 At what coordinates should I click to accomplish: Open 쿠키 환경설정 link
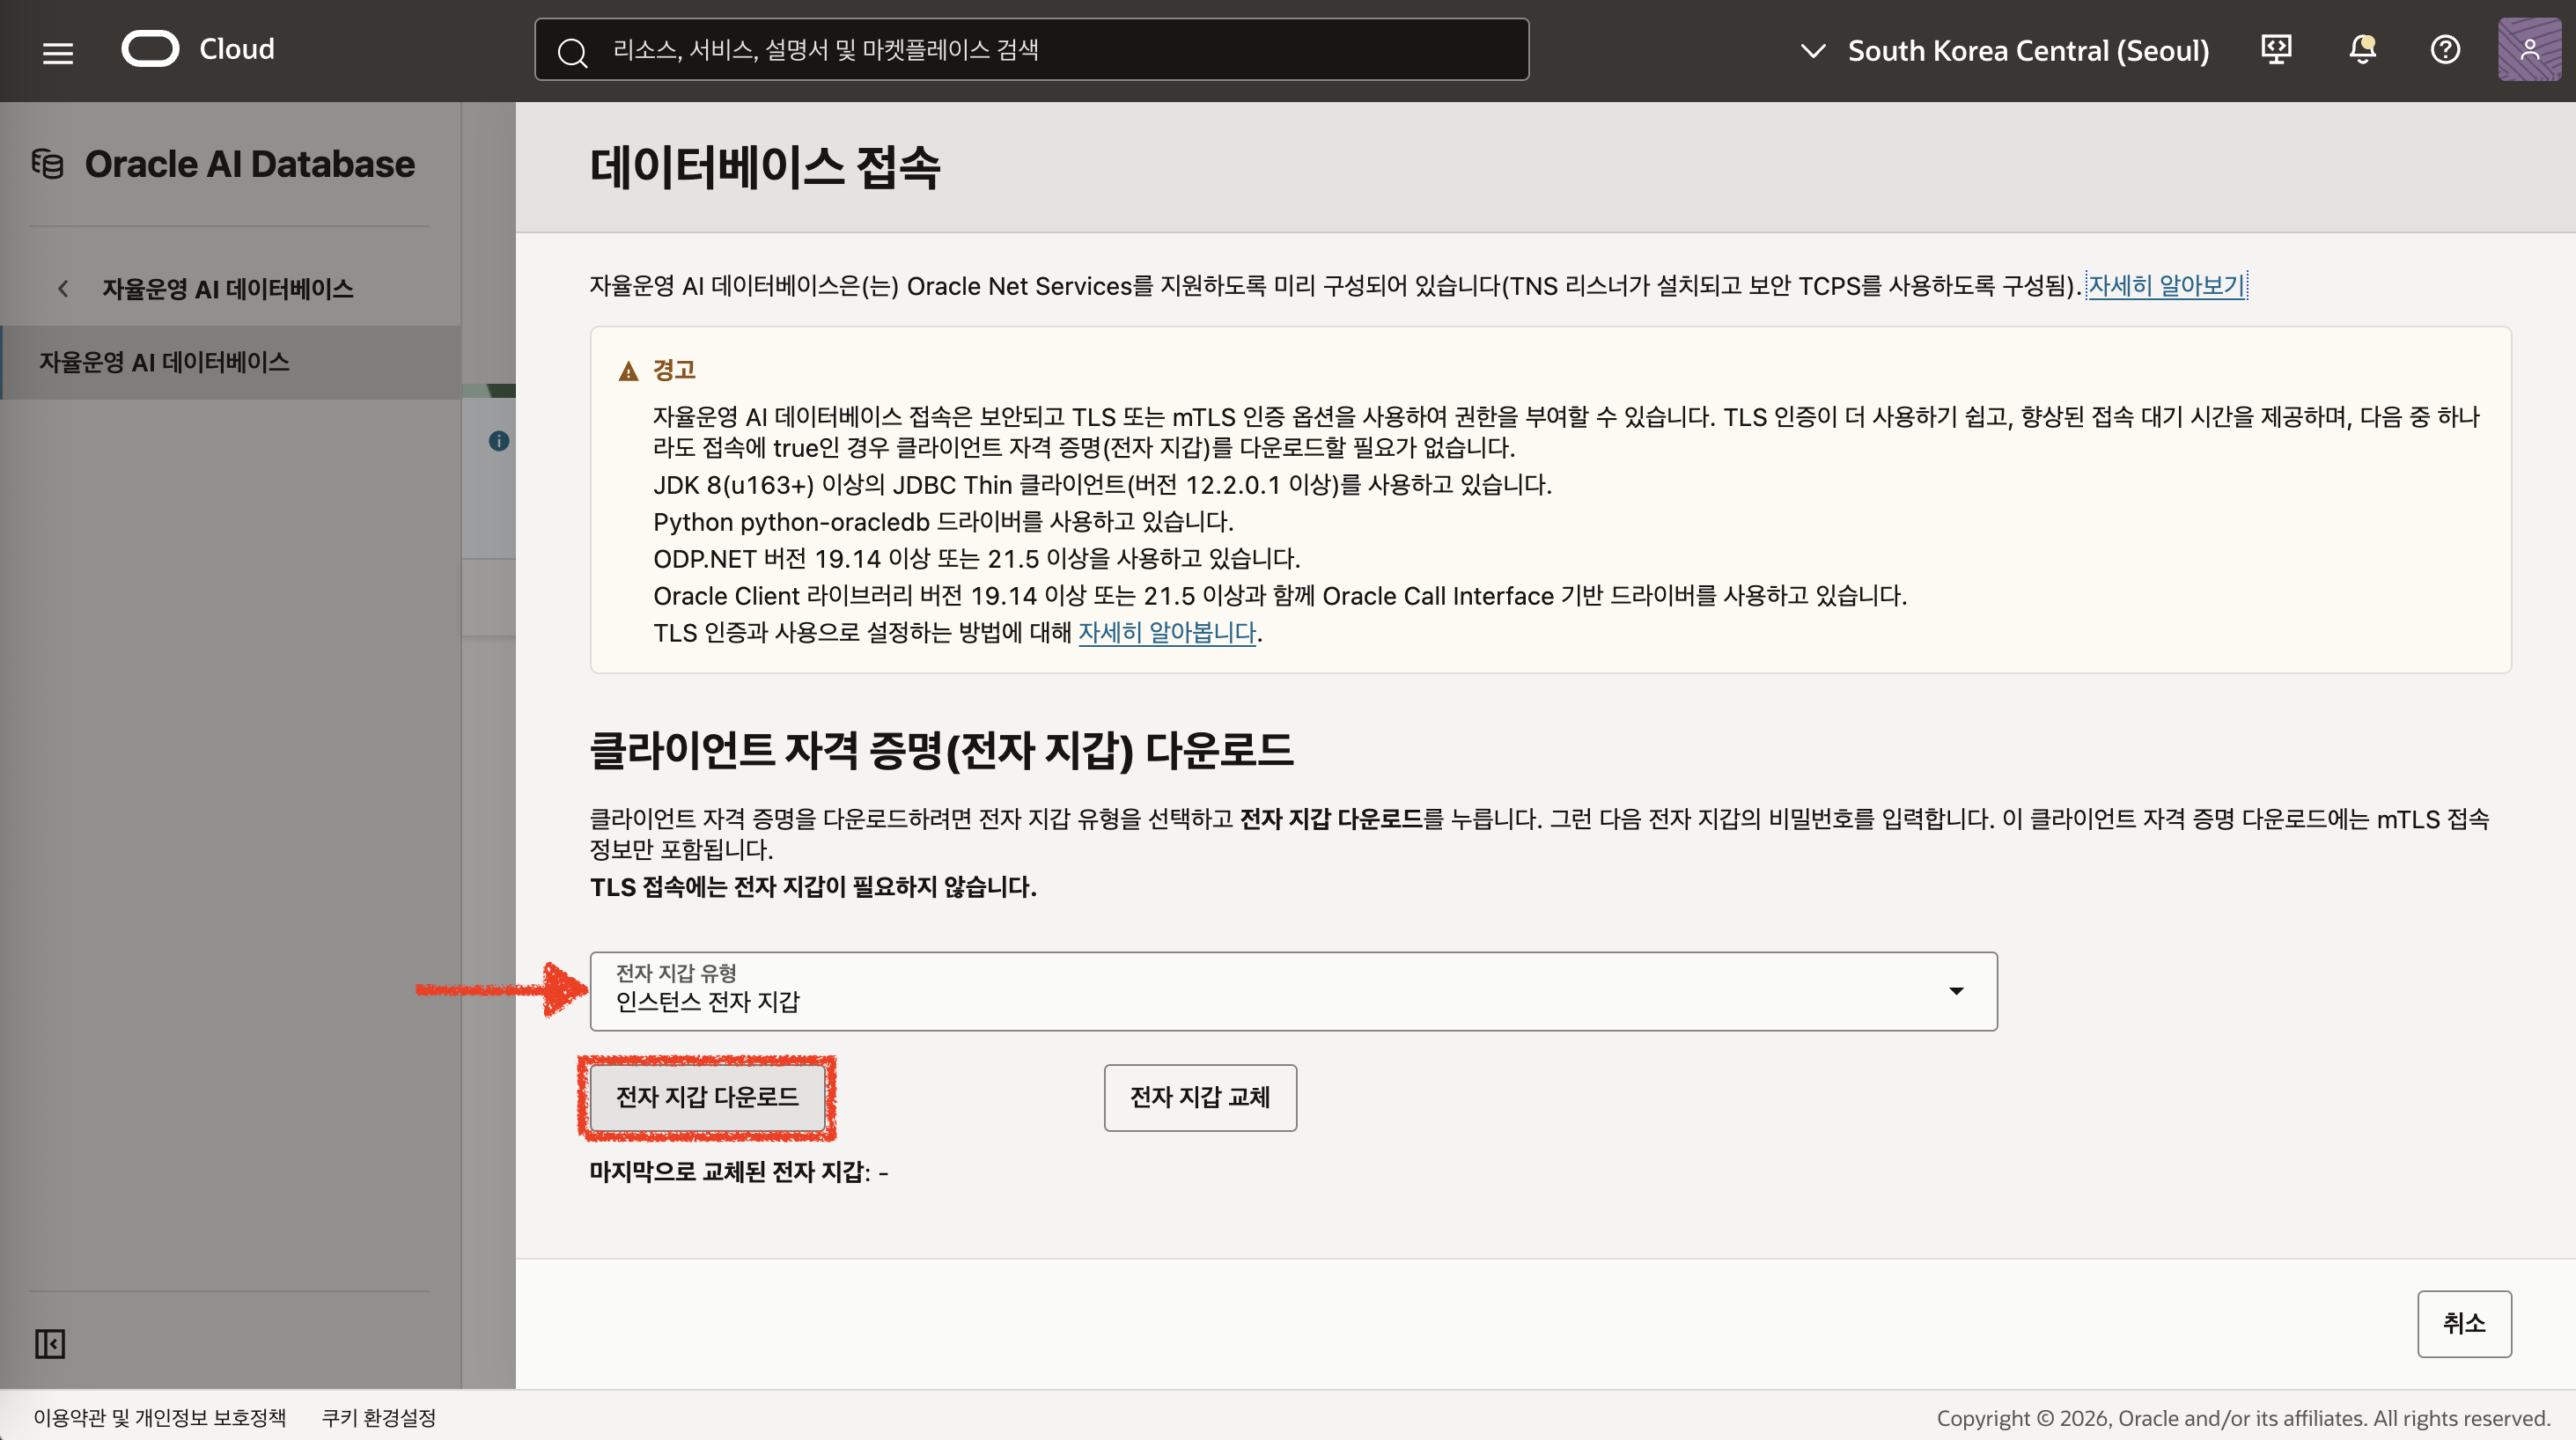click(379, 1417)
